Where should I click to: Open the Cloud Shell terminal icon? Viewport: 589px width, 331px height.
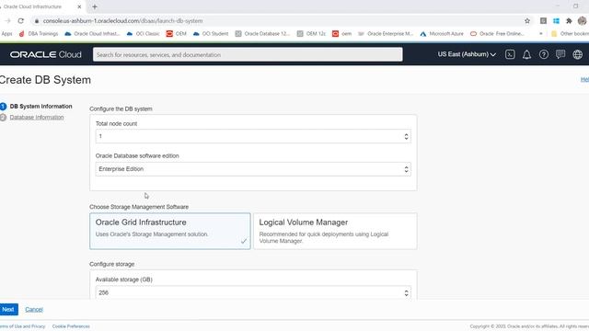click(510, 54)
